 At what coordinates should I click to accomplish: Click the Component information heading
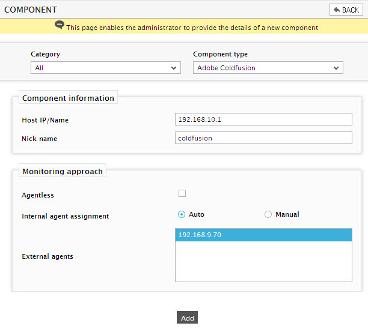click(x=68, y=98)
